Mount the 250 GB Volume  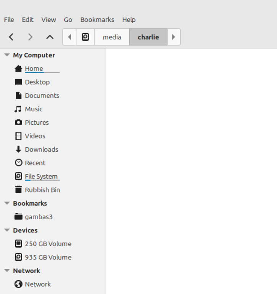tap(48, 244)
